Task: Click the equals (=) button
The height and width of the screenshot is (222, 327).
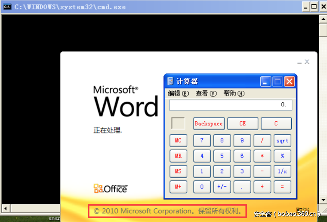Action: tap(282, 187)
